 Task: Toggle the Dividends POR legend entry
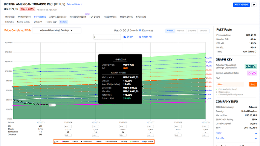(x=111, y=142)
